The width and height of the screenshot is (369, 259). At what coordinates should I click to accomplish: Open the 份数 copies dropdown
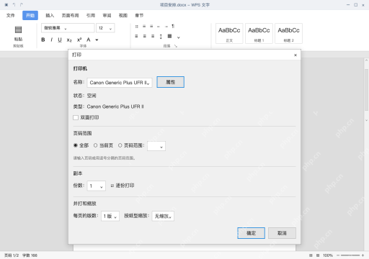[x=96, y=186]
